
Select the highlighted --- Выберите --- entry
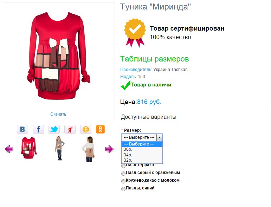[x=142, y=144]
